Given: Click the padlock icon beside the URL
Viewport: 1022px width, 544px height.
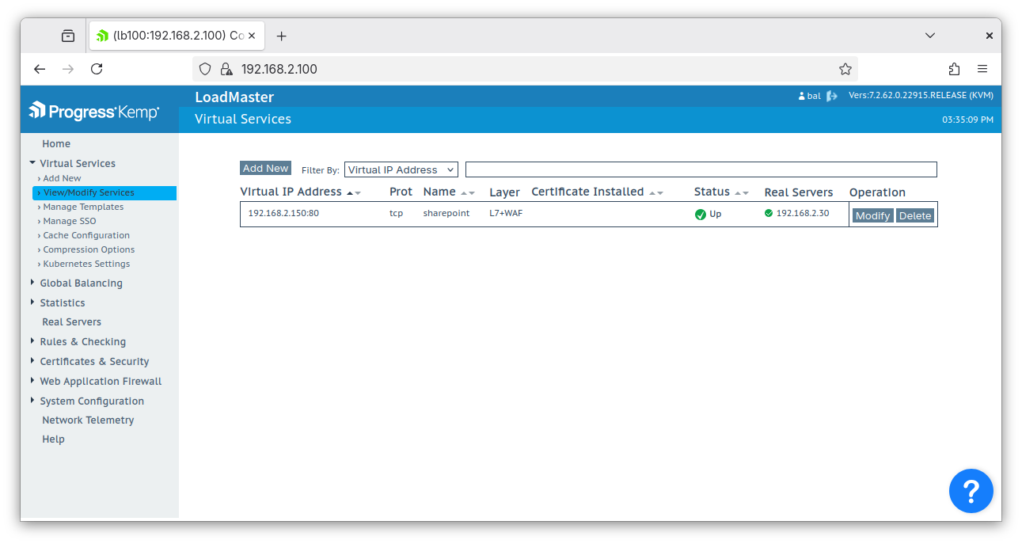Looking at the screenshot, I should pos(226,69).
